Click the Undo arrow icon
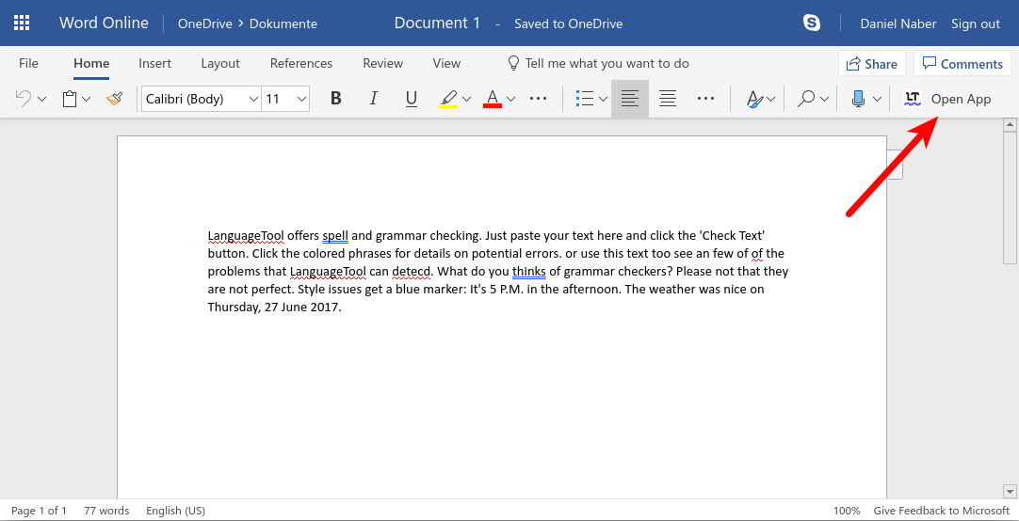This screenshot has height=521, width=1019. (x=23, y=99)
